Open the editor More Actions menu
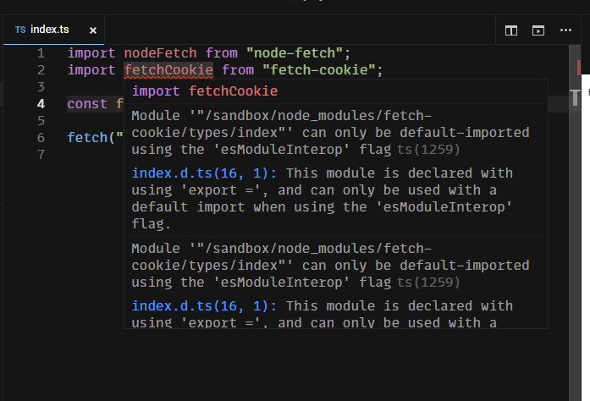Image resolution: width=590 pixels, height=401 pixels. tap(565, 30)
